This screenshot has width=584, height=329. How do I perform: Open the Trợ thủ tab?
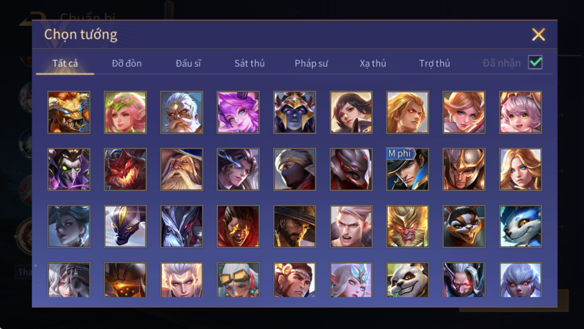[x=434, y=63]
